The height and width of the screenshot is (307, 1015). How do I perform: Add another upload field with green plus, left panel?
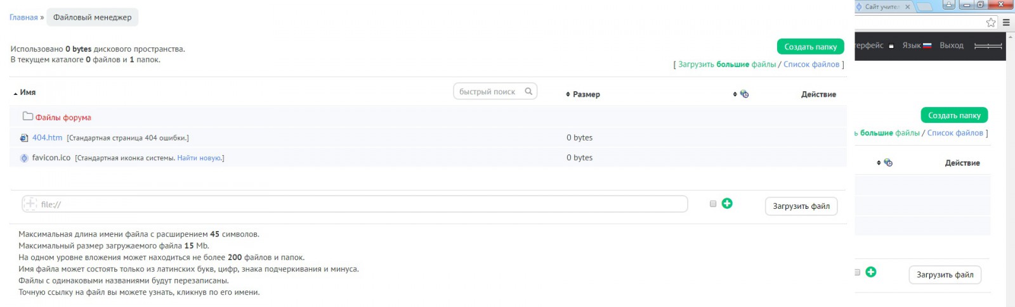[x=727, y=203]
